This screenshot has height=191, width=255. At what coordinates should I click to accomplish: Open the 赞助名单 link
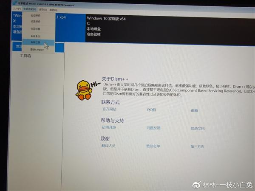click(153, 146)
